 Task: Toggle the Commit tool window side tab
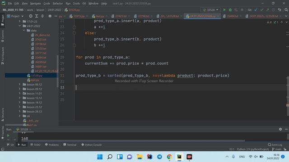point(3,36)
